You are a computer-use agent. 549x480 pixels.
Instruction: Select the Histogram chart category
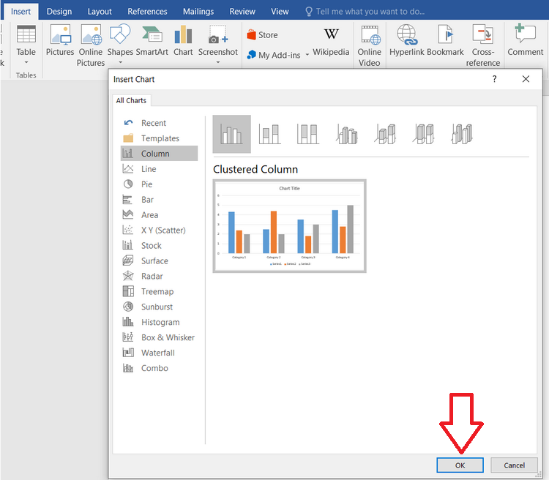[x=160, y=322]
